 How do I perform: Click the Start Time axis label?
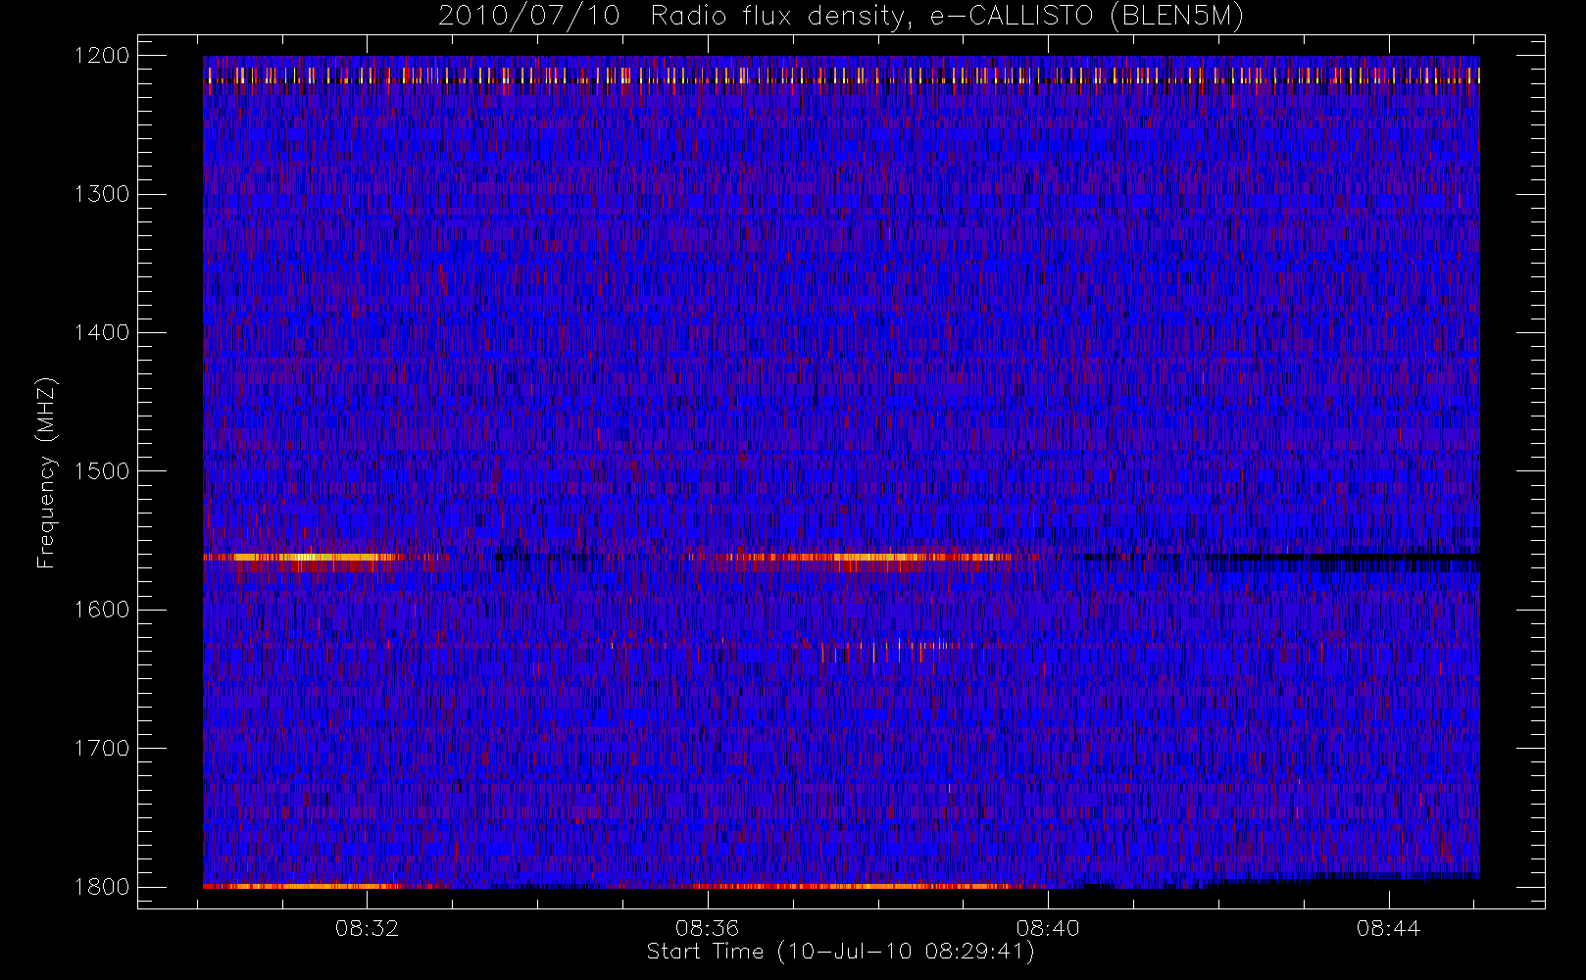pos(841,952)
